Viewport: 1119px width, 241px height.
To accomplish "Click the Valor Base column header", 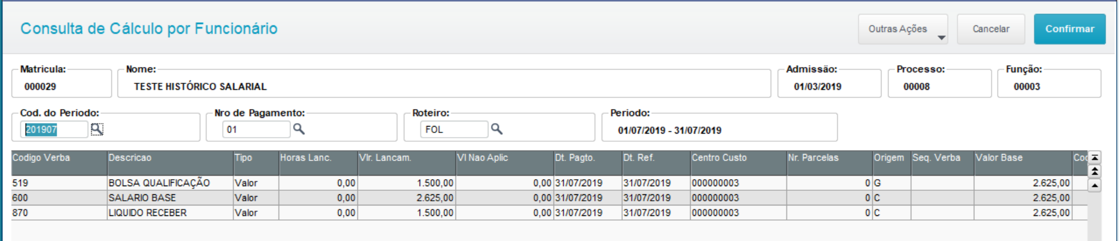I will coord(1023,163).
